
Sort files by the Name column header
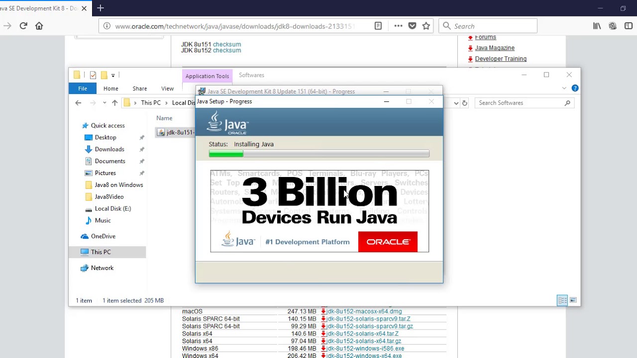[164, 118]
